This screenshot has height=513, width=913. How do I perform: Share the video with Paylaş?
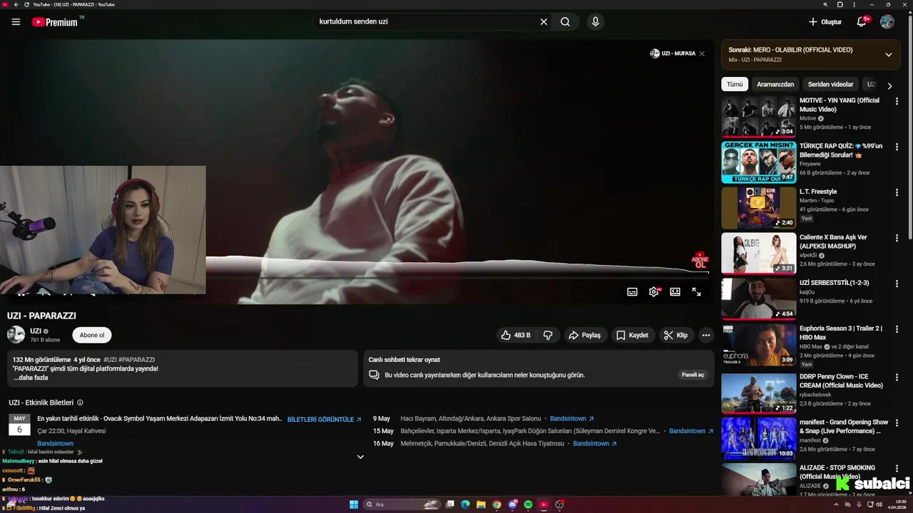584,335
